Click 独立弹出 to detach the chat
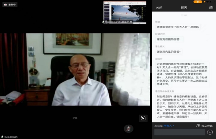This screenshot has height=139, width=216. point(207,126)
